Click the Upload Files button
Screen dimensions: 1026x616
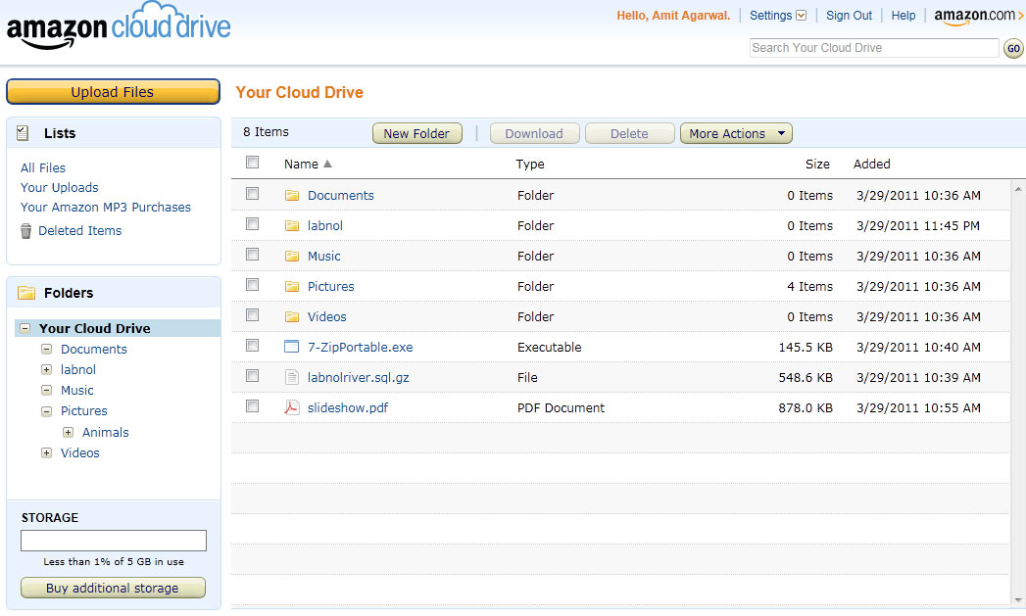[114, 92]
